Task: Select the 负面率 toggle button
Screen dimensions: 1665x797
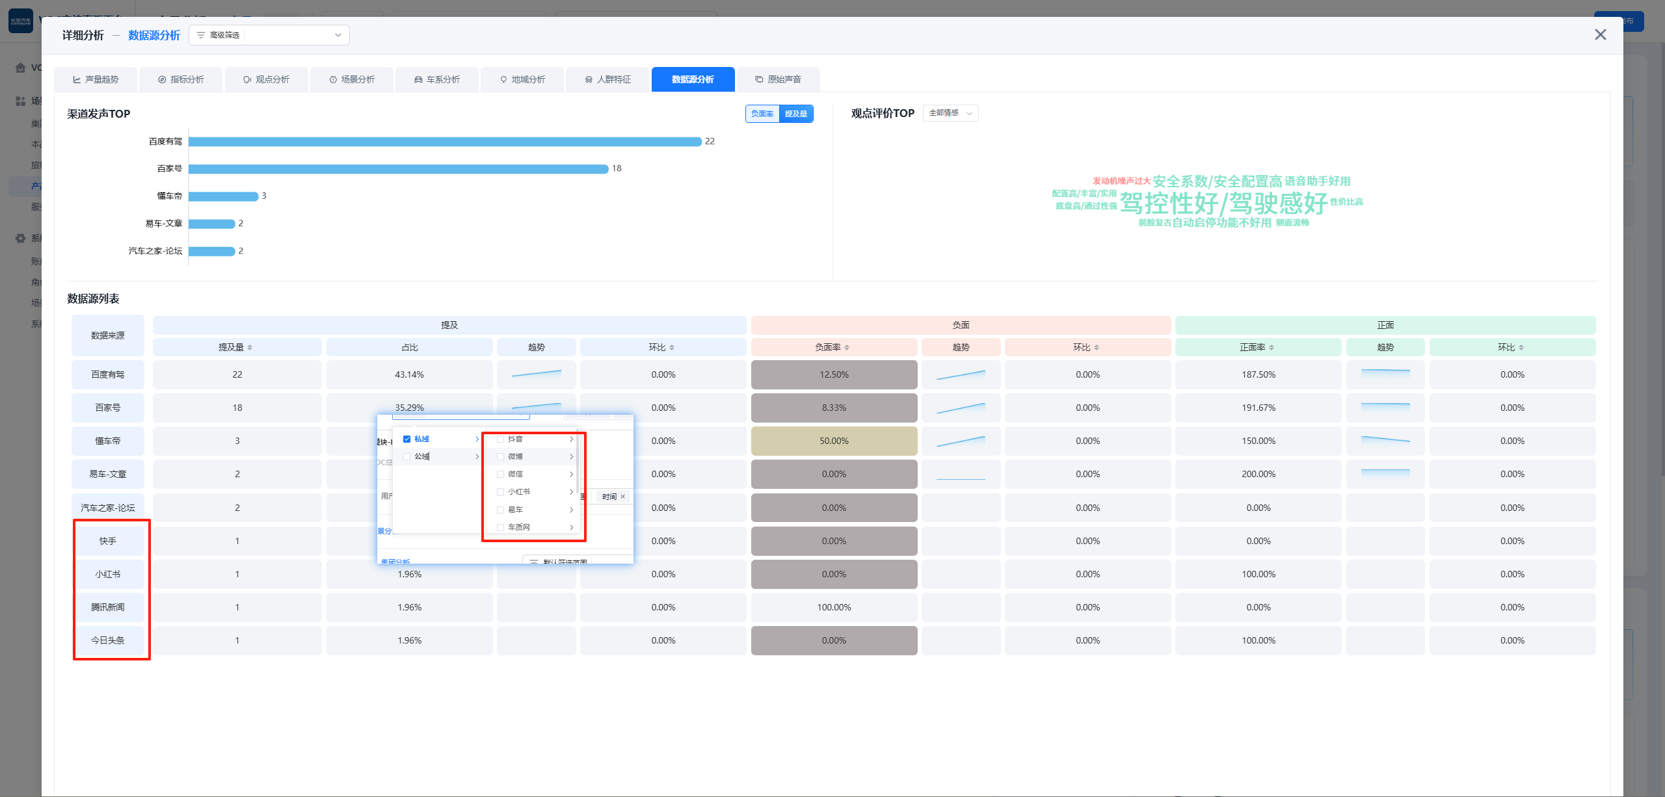Action: 762,114
